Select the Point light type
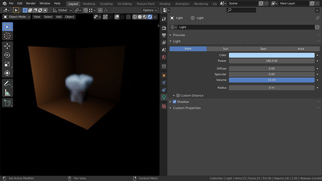 pyautogui.click(x=188, y=49)
